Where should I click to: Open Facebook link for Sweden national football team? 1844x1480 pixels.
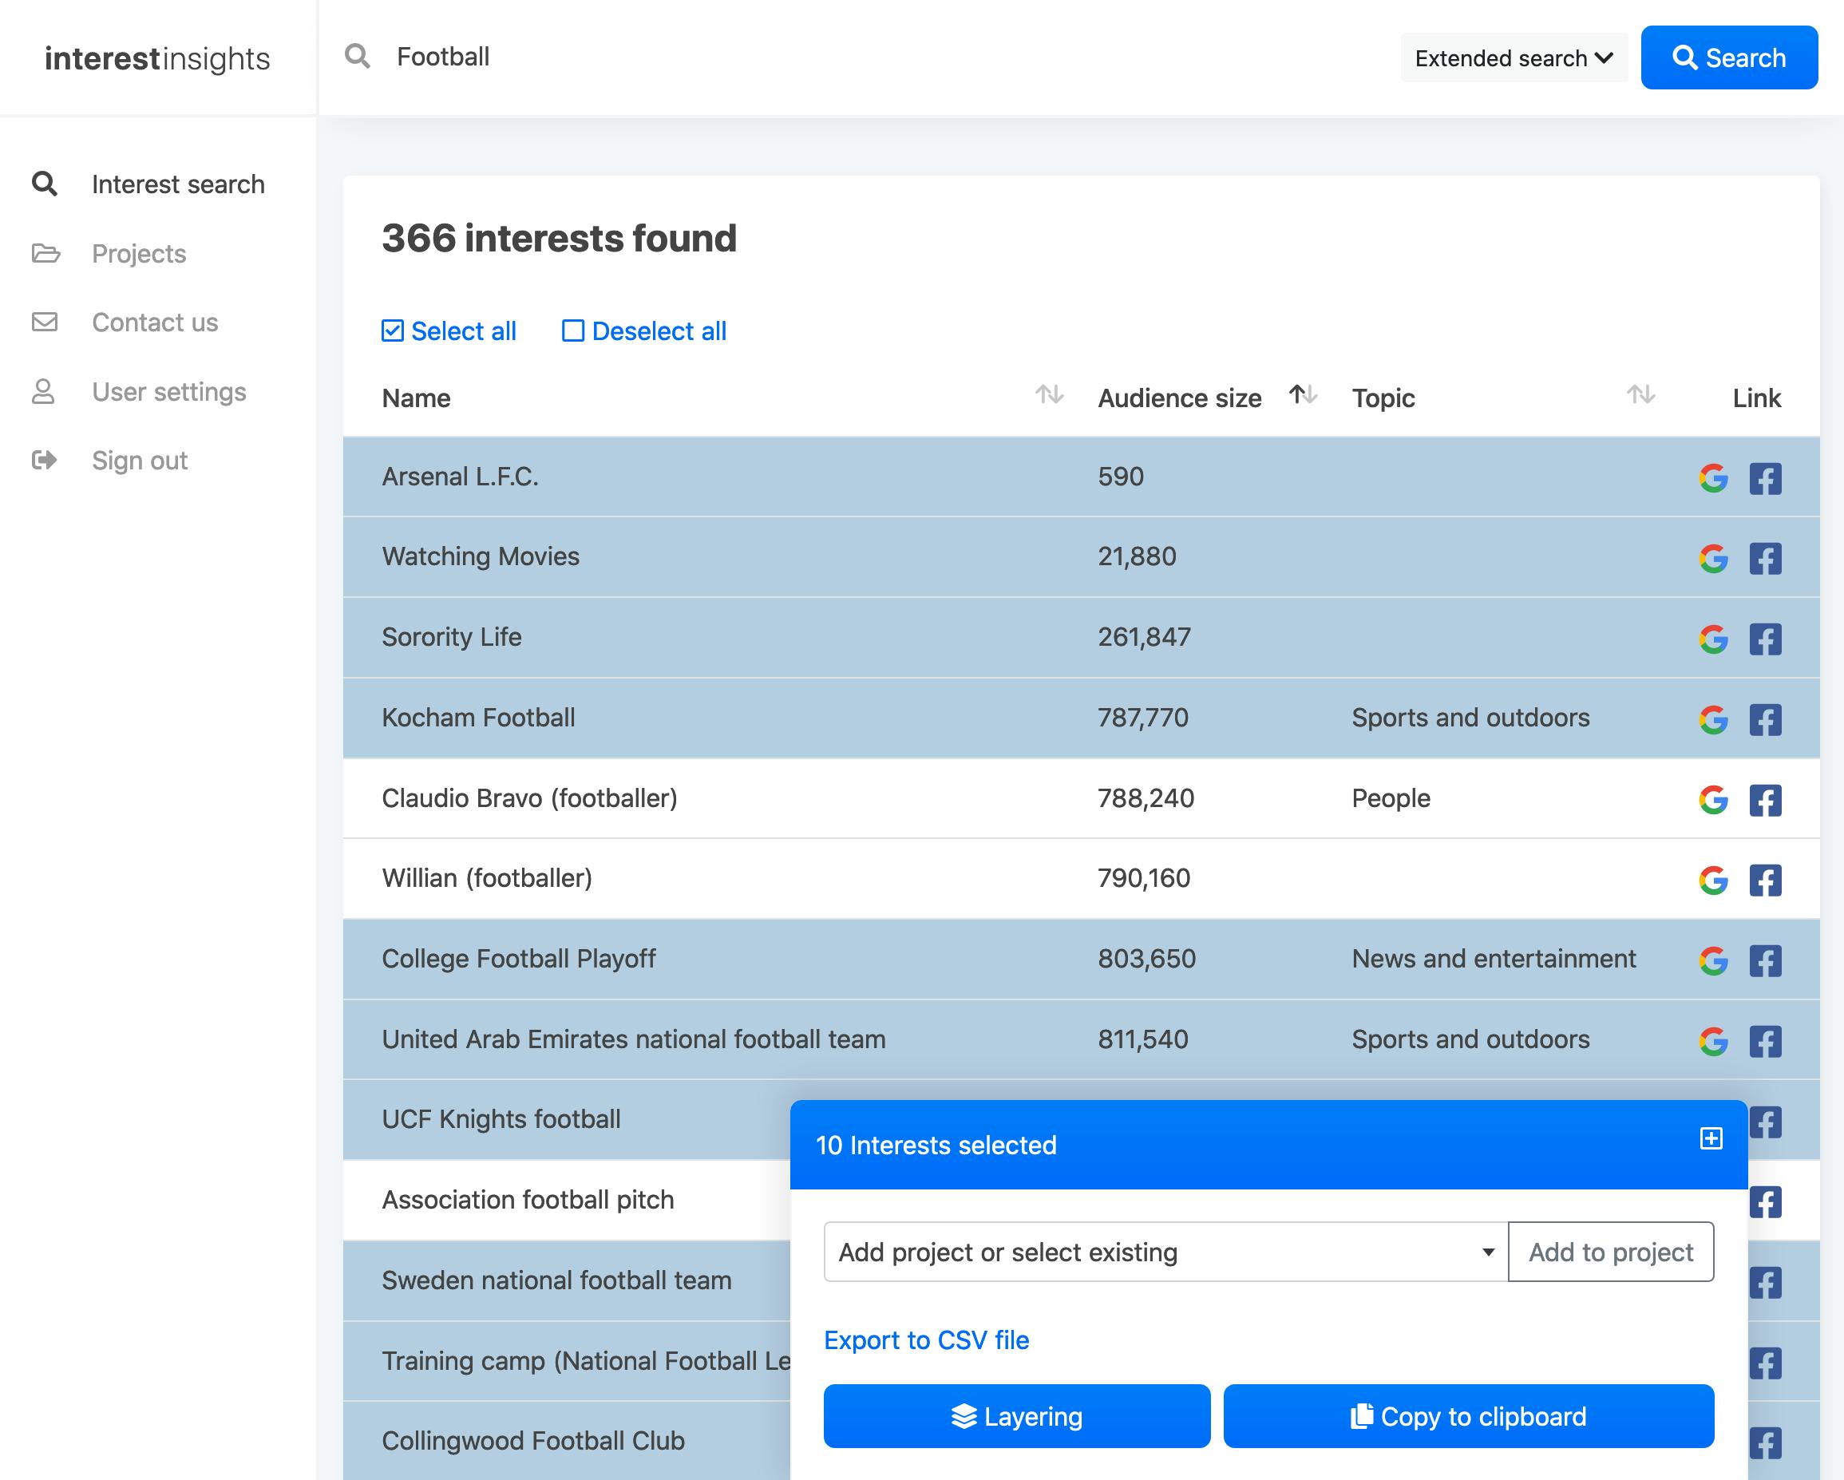pyautogui.click(x=1766, y=1282)
